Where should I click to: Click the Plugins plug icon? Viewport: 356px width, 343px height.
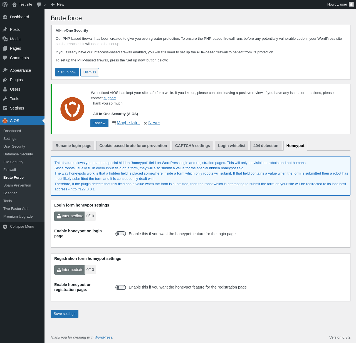pyautogui.click(x=5, y=80)
